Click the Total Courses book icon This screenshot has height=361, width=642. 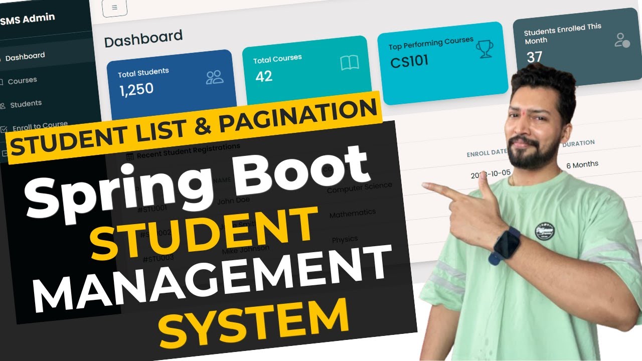tap(350, 63)
